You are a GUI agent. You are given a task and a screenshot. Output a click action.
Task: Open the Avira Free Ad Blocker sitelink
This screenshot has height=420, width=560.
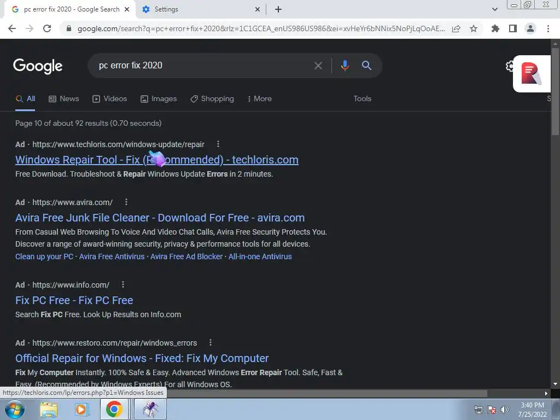(186, 256)
